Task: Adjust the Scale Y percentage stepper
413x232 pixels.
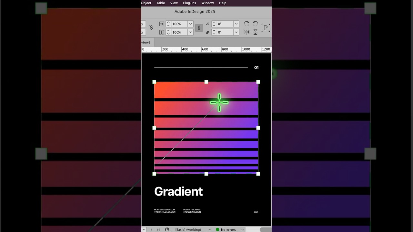Action: pos(168,32)
